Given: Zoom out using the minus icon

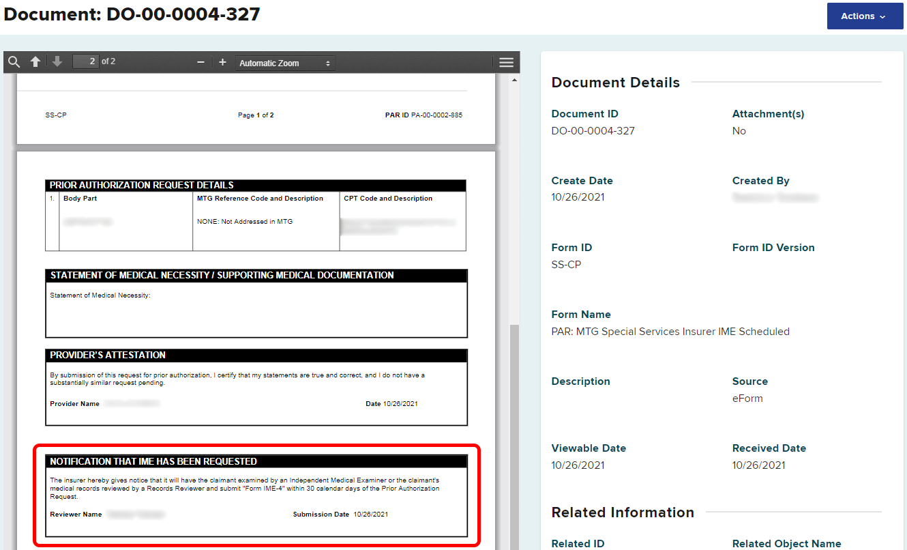Looking at the screenshot, I should 200,63.
